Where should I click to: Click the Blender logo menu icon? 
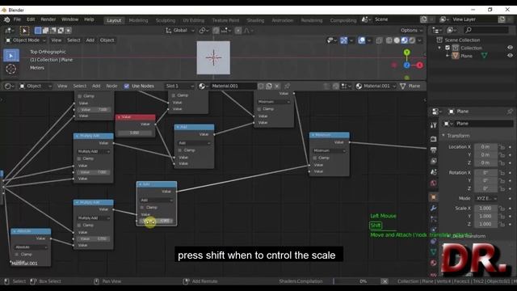click(6, 19)
